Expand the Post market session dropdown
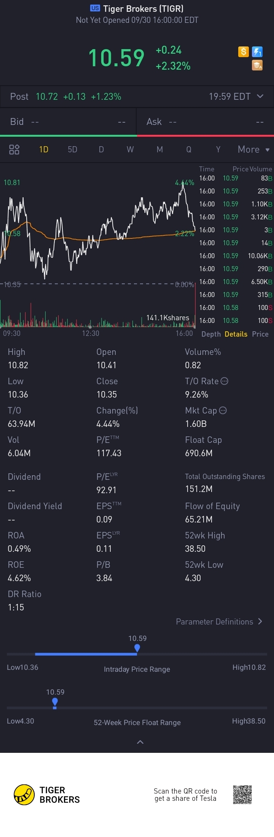Screen dimensions: 274x837 tap(260, 96)
